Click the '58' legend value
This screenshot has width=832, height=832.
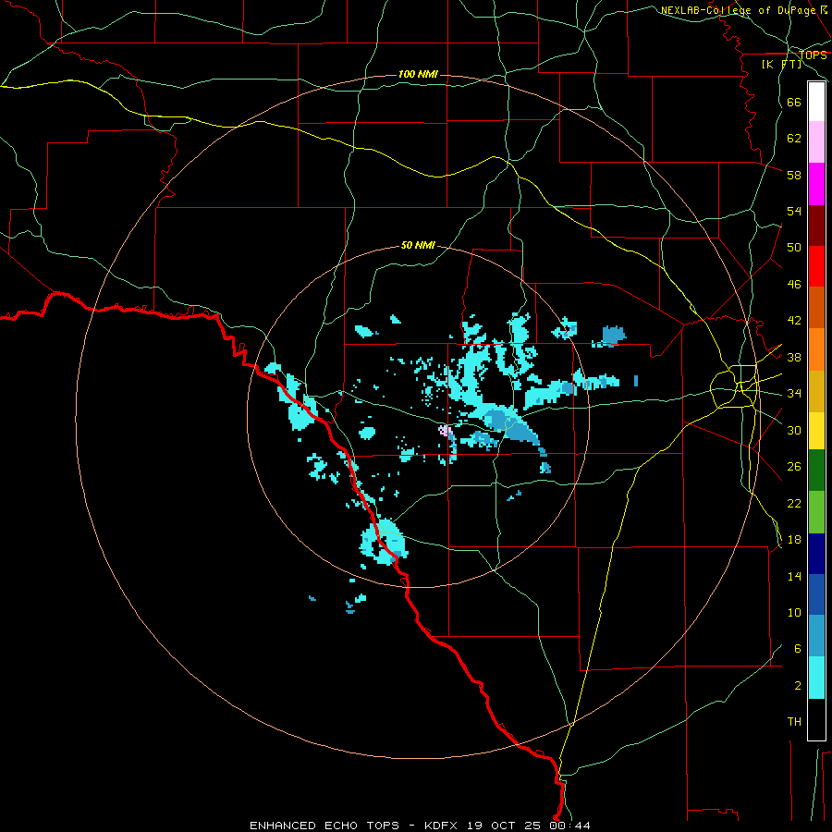(x=794, y=175)
